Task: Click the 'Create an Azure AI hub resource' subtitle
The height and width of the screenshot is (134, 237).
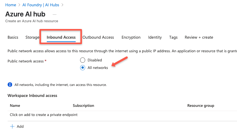Action: [x=32, y=21]
